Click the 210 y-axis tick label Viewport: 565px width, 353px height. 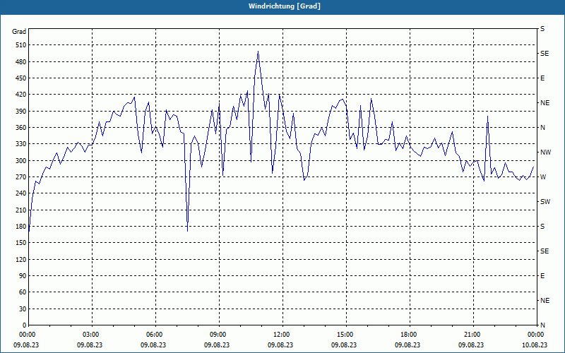tap(21, 210)
